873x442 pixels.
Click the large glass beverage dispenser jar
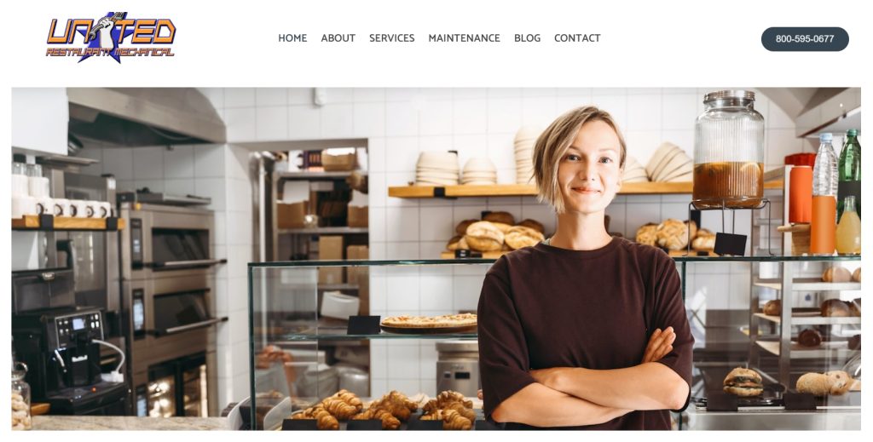(728, 150)
